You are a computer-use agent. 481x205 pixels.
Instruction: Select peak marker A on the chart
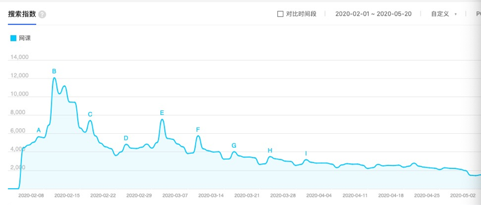click(x=38, y=130)
